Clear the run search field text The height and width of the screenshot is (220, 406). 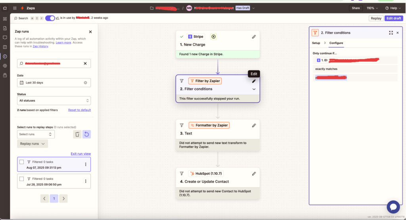tap(85, 63)
